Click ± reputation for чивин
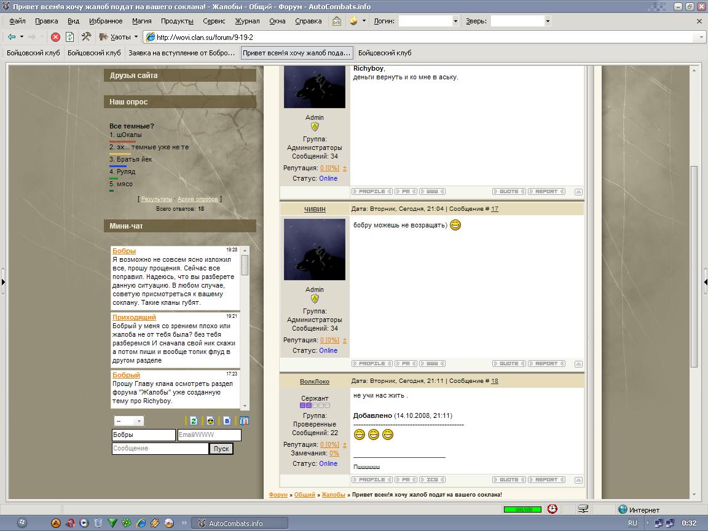Image resolution: width=708 pixels, height=531 pixels. pos(345,340)
